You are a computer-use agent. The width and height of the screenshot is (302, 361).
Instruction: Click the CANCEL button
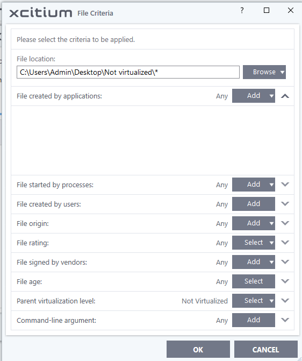pos(265,350)
